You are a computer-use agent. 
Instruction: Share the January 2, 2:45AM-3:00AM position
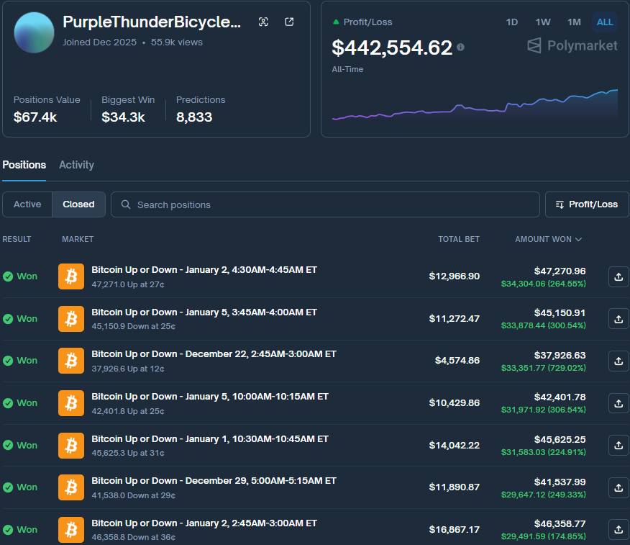click(618, 530)
